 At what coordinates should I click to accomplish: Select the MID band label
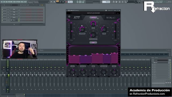click(93, 66)
